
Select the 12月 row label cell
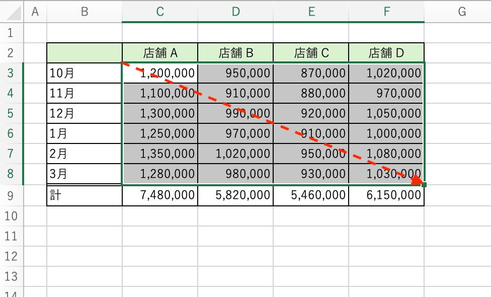[85, 113]
